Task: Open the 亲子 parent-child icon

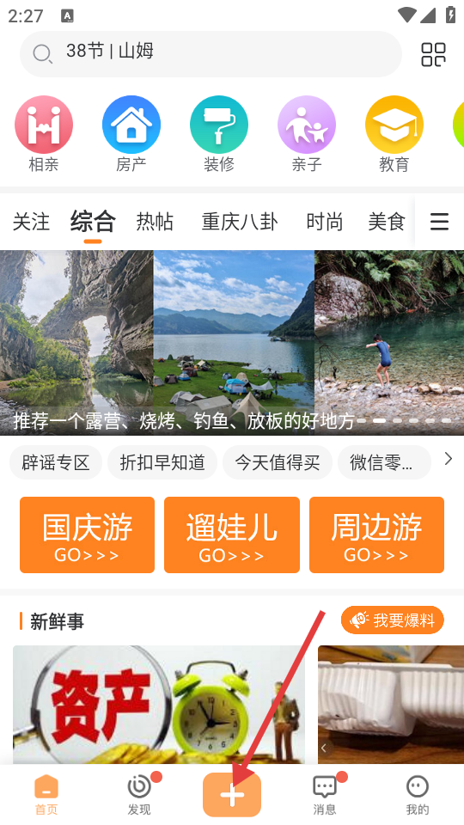Action: pos(307,125)
